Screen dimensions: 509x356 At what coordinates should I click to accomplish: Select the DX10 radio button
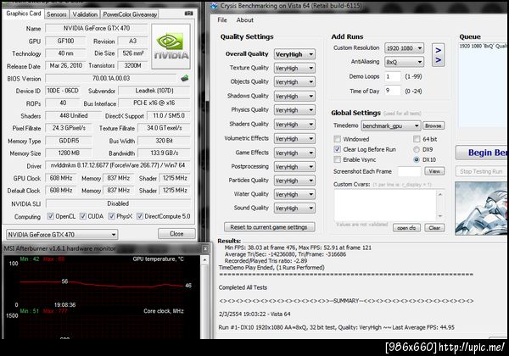pos(417,159)
